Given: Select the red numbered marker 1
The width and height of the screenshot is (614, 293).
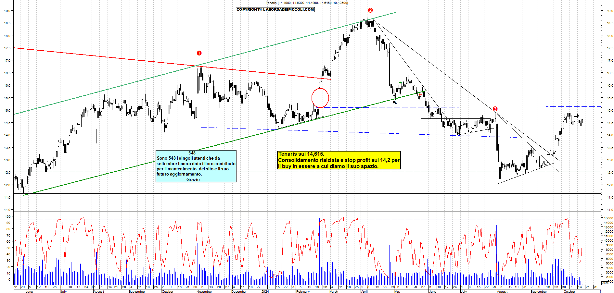Looking at the screenshot, I should [199, 53].
